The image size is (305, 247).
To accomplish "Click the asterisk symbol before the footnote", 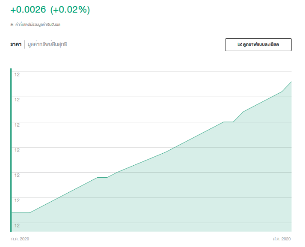I will 12,25.
